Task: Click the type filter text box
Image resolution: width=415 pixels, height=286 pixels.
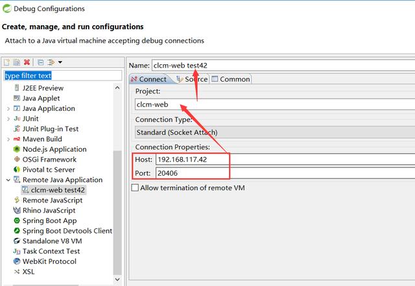Action: point(62,76)
